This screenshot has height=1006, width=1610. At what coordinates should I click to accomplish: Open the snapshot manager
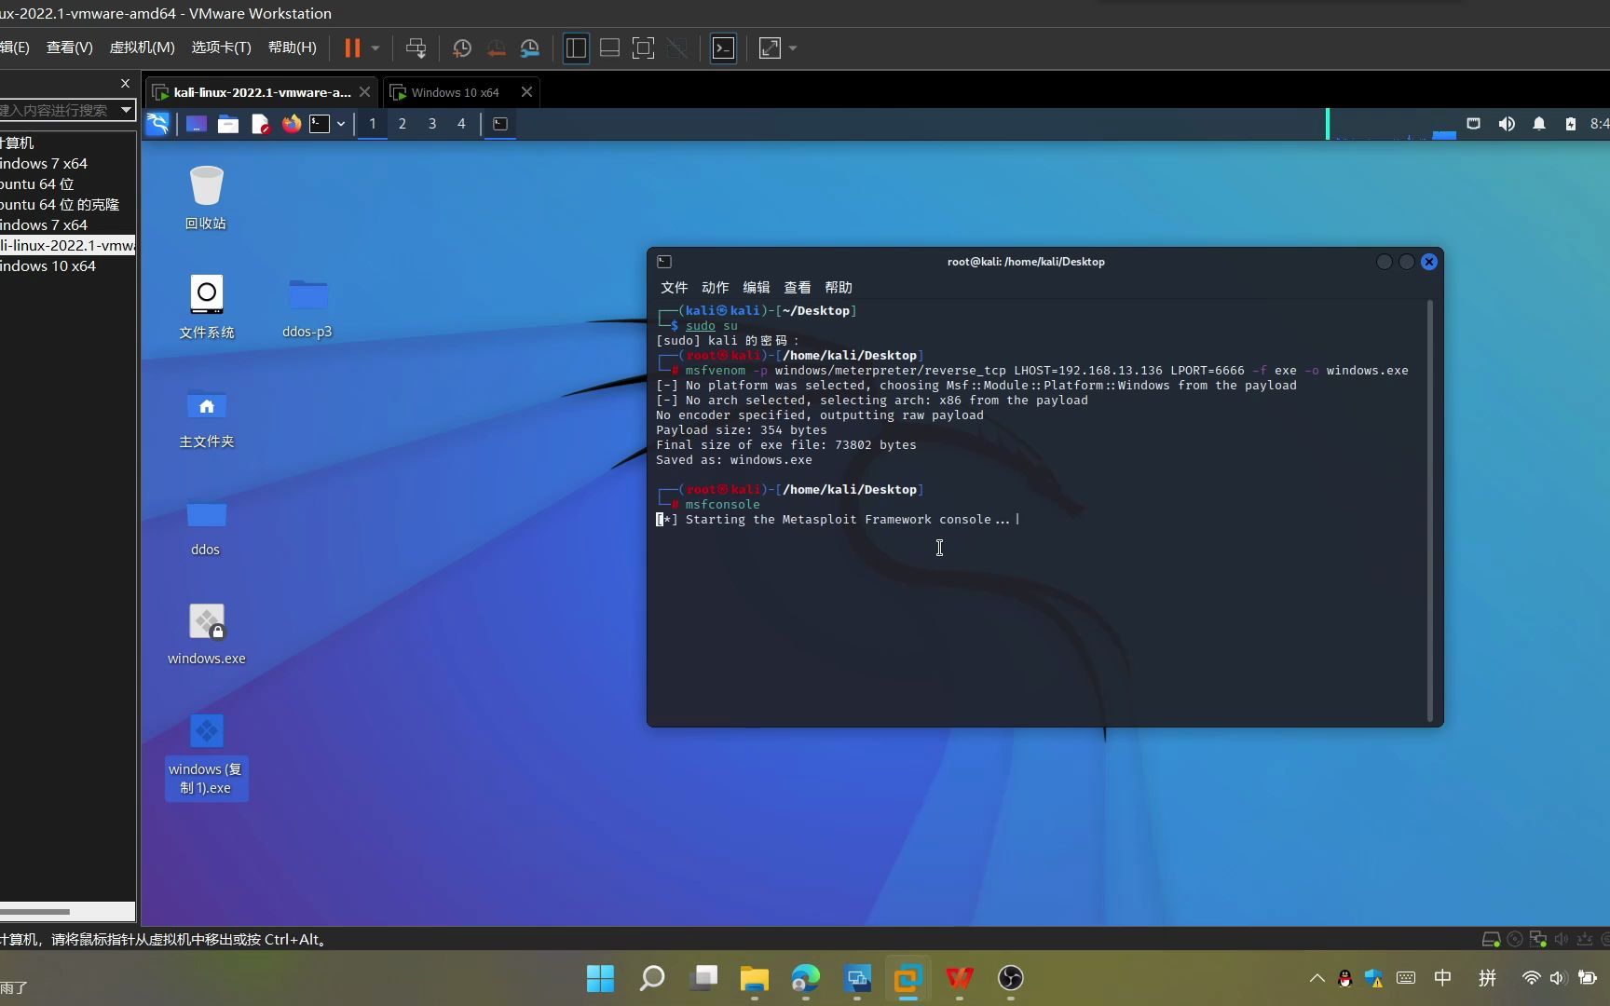point(530,48)
